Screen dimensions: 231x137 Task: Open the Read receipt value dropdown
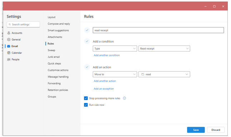[164, 48]
